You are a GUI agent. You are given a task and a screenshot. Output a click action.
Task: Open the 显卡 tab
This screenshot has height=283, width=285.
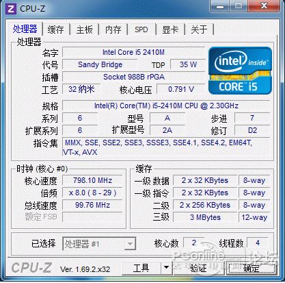point(170,29)
